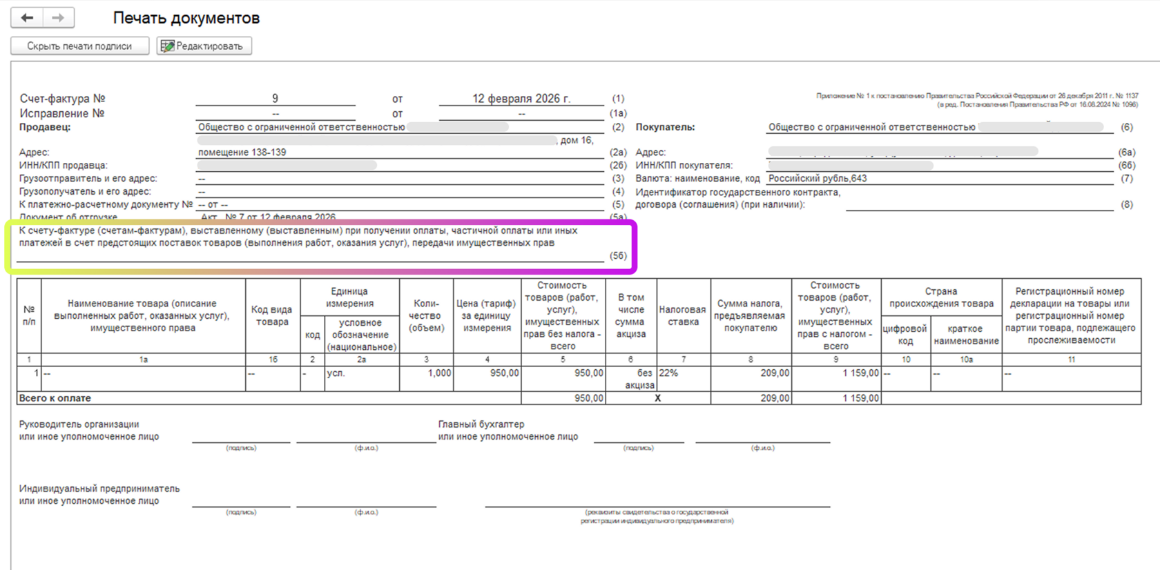The image size is (1160, 570).
Task: Click the invoice number field '9'
Action: [x=275, y=99]
